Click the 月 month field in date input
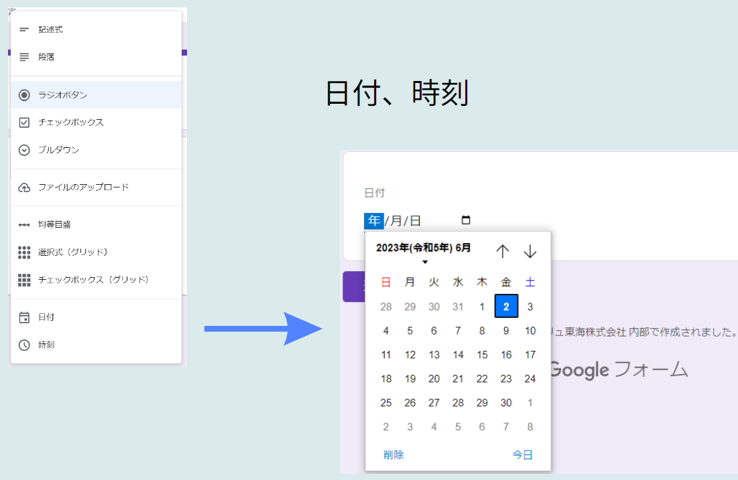The height and width of the screenshot is (480, 738). point(396,220)
